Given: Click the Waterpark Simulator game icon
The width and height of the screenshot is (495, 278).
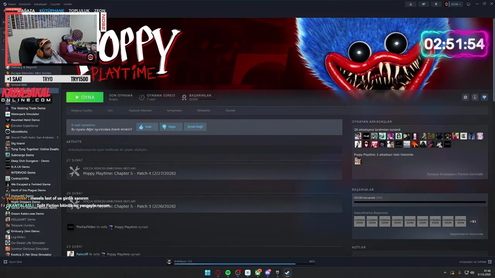Looking at the screenshot, I should [8, 114].
